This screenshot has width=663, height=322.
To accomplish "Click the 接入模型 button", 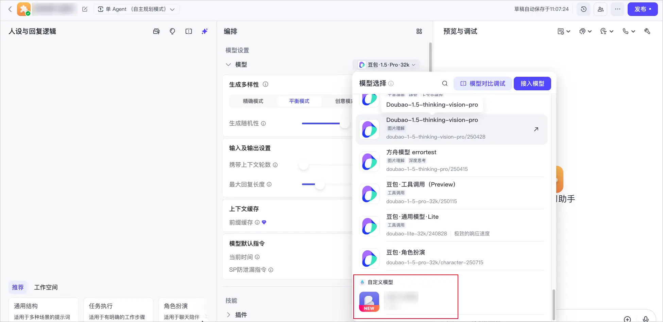I will point(532,84).
